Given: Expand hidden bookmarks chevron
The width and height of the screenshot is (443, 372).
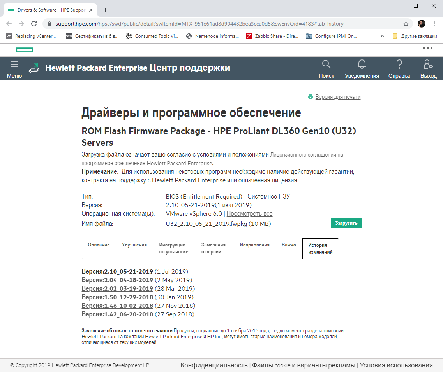Looking at the screenshot, I should [382, 36].
